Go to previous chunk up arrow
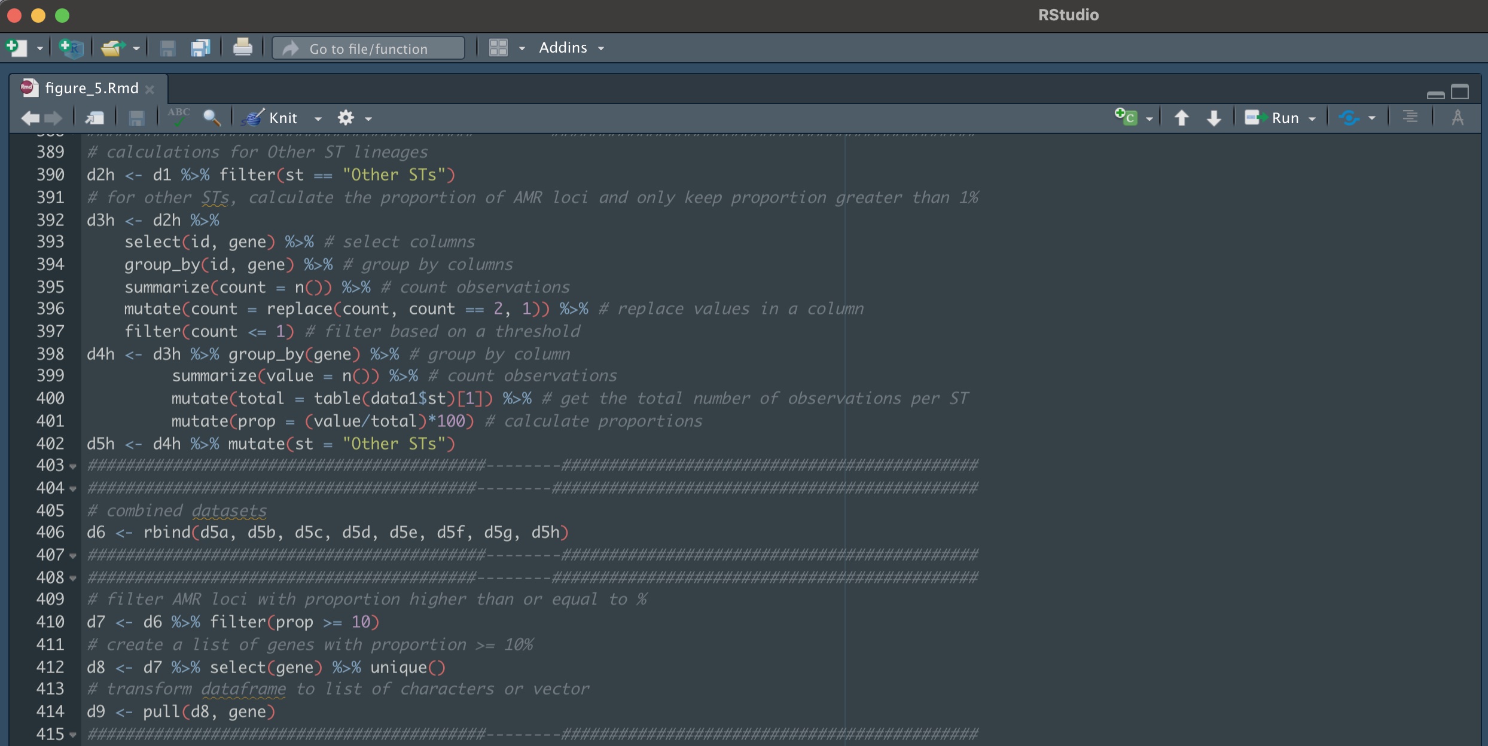Image resolution: width=1488 pixels, height=746 pixels. [1181, 118]
